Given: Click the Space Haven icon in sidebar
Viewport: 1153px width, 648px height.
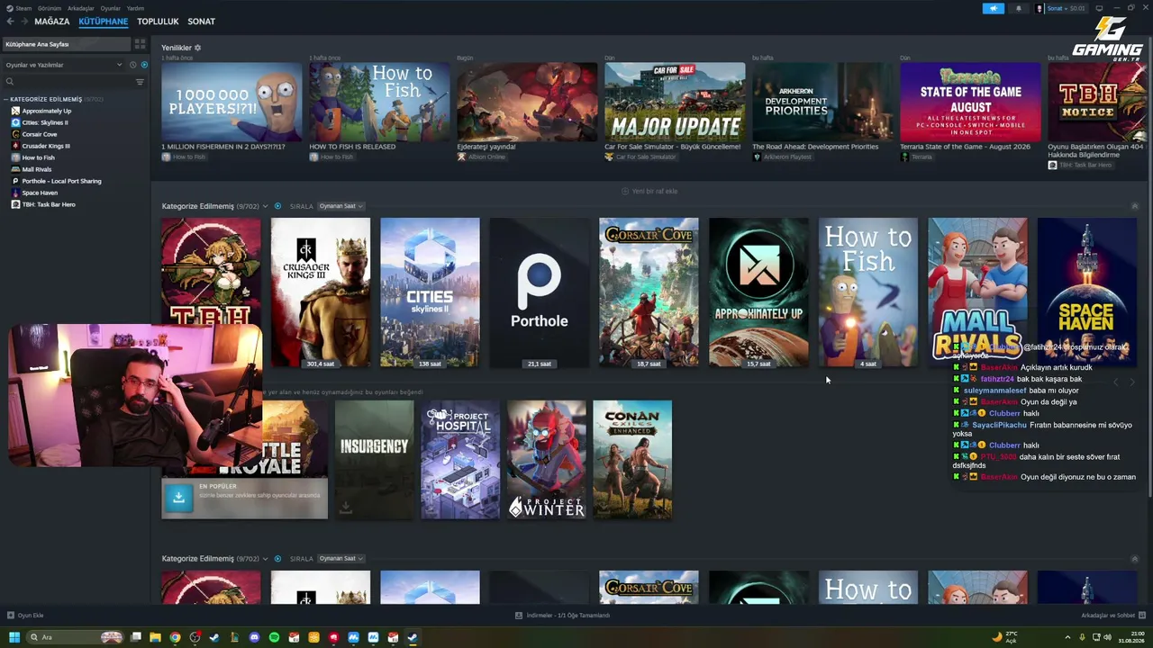Looking at the screenshot, I should [x=15, y=193].
